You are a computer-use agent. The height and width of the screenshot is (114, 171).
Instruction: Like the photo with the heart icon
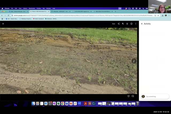coord(129,96)
